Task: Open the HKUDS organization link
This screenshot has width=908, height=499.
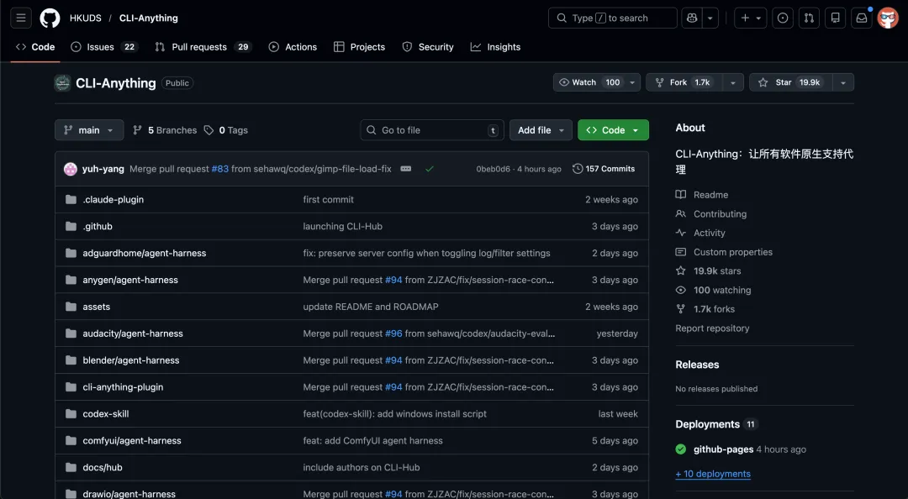Action: (x=85, y=18)
